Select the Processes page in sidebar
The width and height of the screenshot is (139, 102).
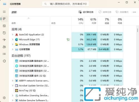click(4, 19)
